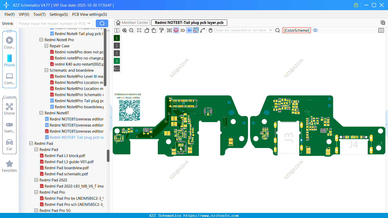Activate the 3D view mode

click(182, 30)
